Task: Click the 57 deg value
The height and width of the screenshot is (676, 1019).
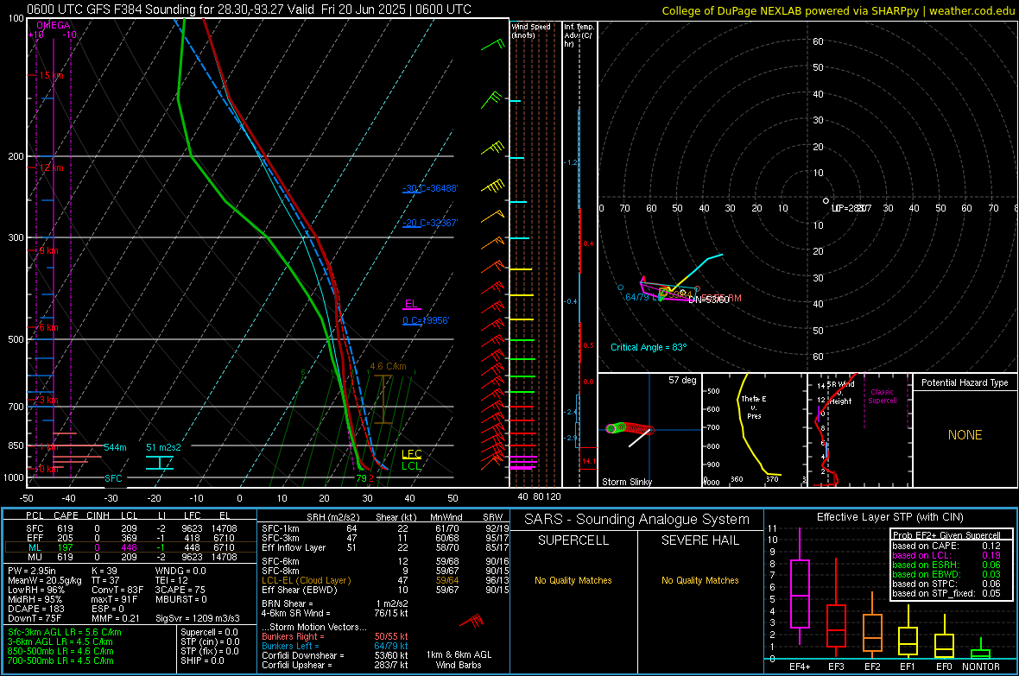Action: click(x=682, y=380)
